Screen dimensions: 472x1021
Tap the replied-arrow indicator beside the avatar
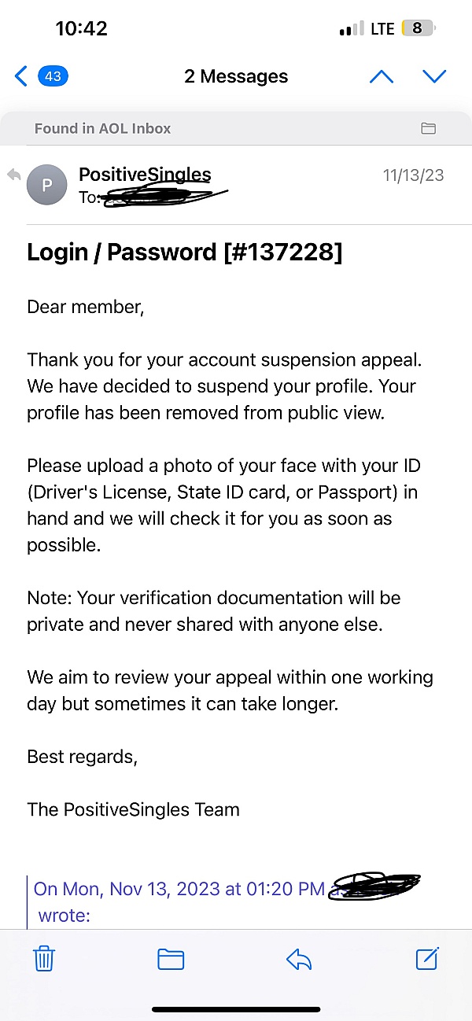coord(13,175)
